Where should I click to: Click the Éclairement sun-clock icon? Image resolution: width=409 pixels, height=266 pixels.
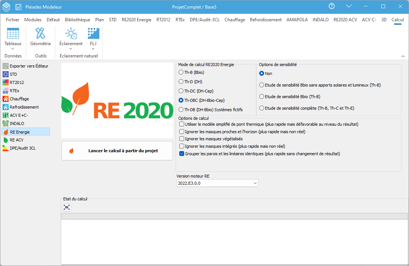71,33
